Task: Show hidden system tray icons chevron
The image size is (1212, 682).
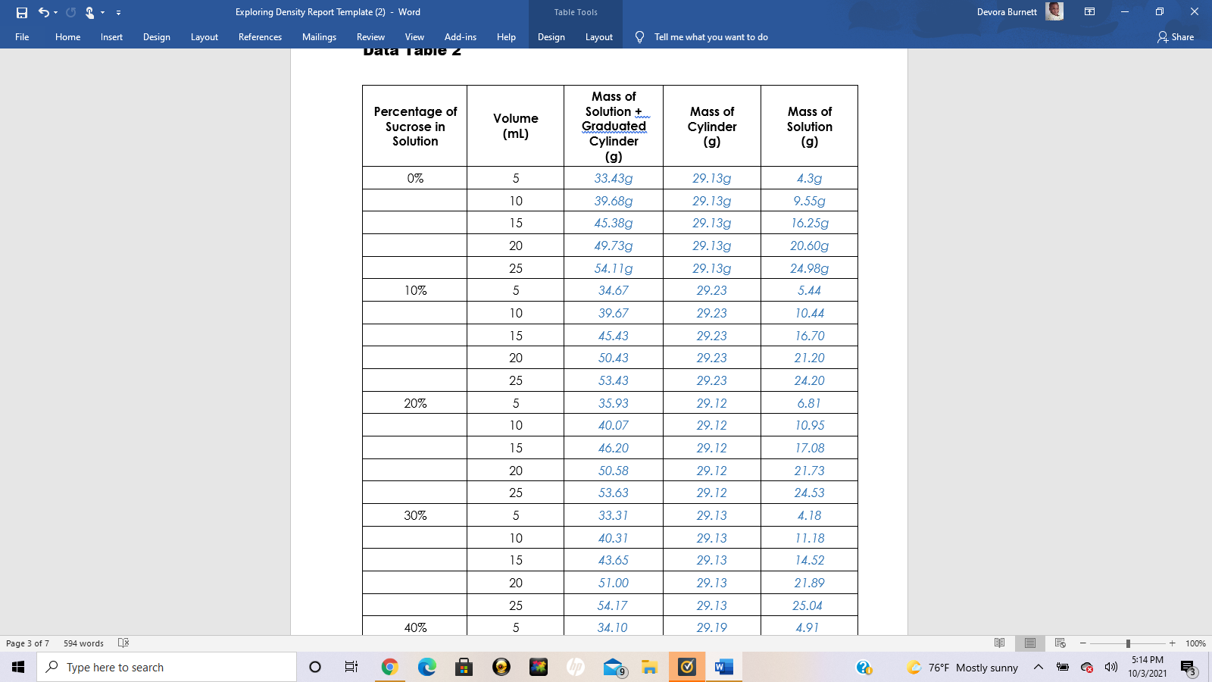Action: point(1039,667)
